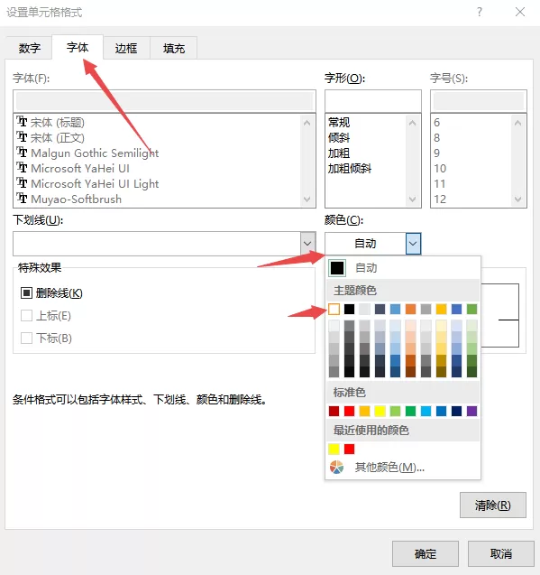Pick gold theme color swatch
The image size is (540, 575).
pyautogui.click(x=442, y=309)
